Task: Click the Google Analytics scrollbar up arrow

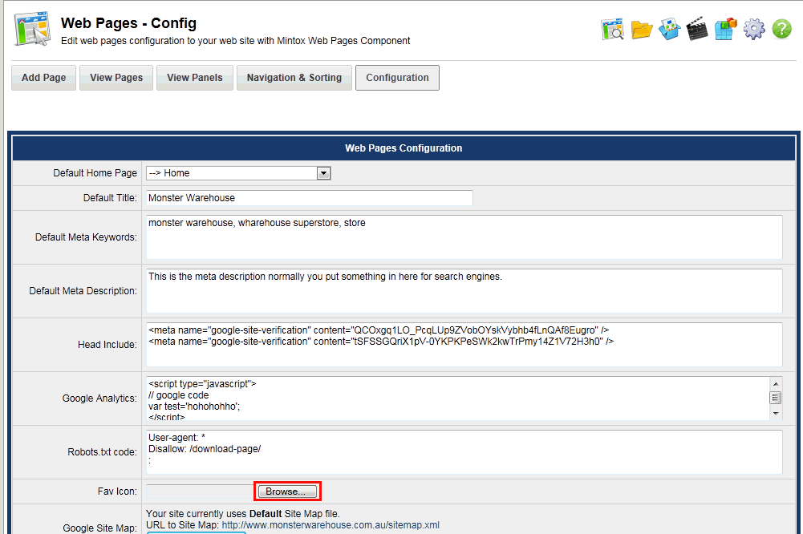Action: [x=776, y=383]
